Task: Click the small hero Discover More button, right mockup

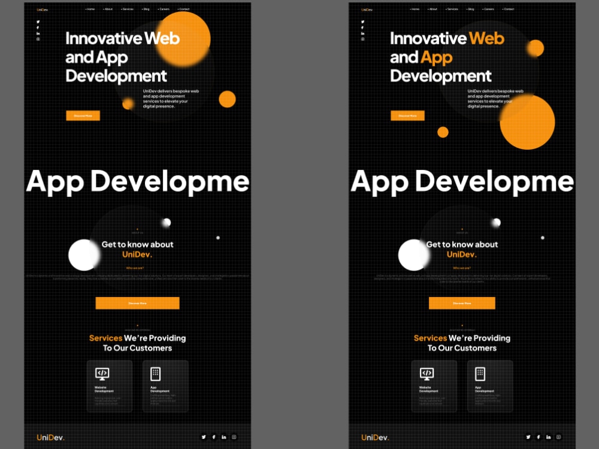Action: click(x=407, y=116)
